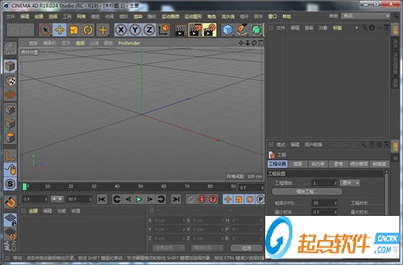Select the live selection arrow tool

point(45,30)
